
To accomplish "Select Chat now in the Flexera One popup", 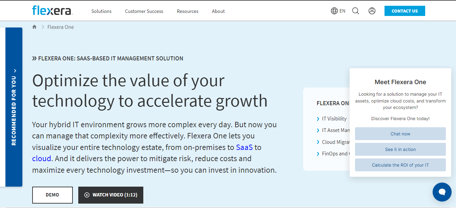I will pyautogui.click(x=400, y=133).
